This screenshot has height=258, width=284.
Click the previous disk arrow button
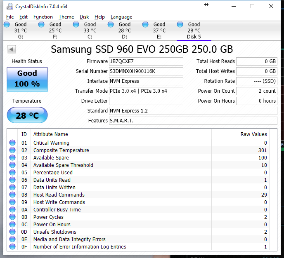coord(12,49)
